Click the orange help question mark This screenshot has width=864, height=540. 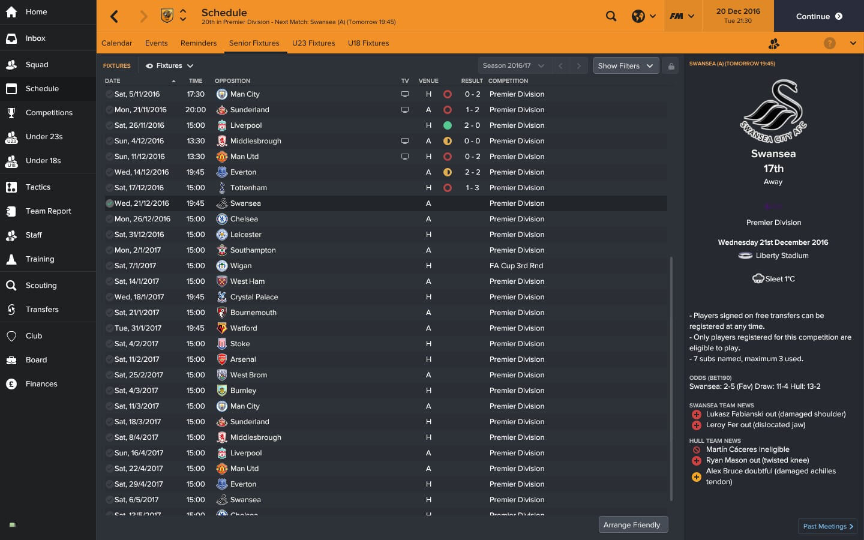(x=829, y=43)
